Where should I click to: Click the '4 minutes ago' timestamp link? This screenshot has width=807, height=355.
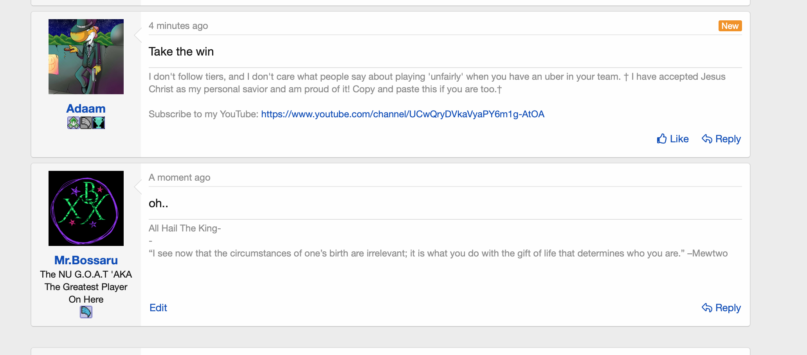coord(178,26)
